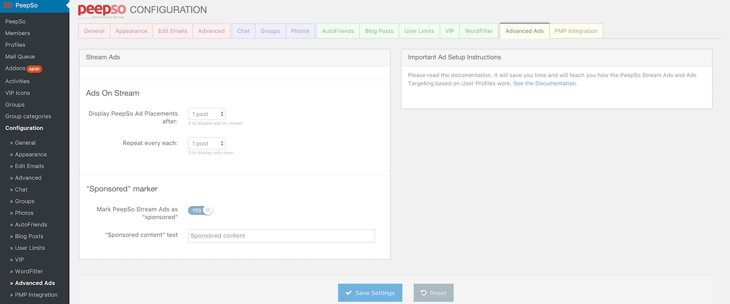Image resolution: width=730 pixels, height=304 pixels.
Task: Click the '0 to disable ads on stream' hint
Action: coord(216,123)
